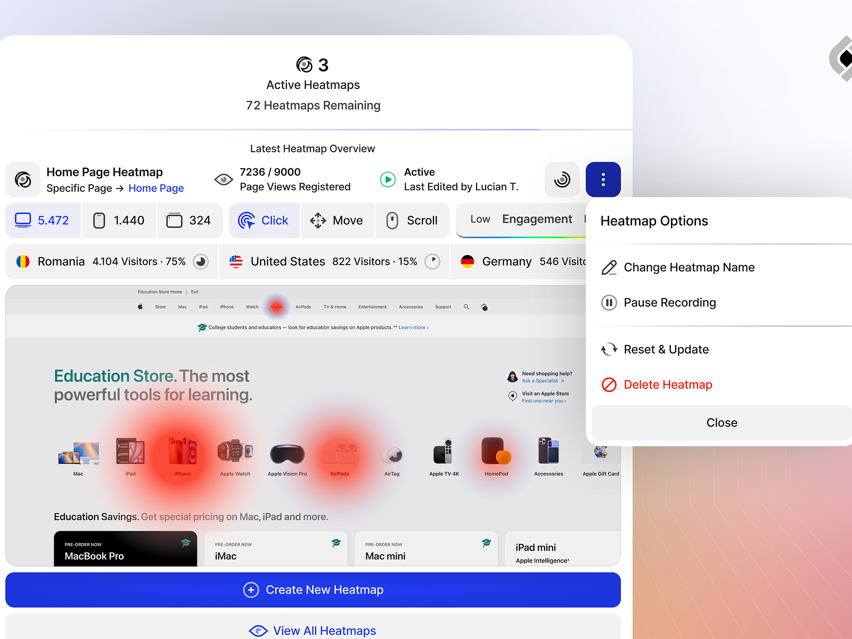Click the spiral heatmap icon beside the options menu
The width and height of the screenshot is (852, 639).
(562, 179)
